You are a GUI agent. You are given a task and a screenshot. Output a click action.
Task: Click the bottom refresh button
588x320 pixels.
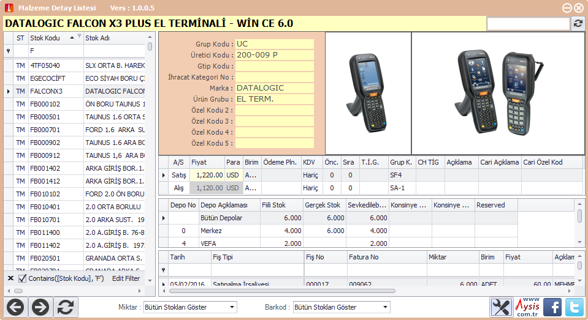click(66, 307)
